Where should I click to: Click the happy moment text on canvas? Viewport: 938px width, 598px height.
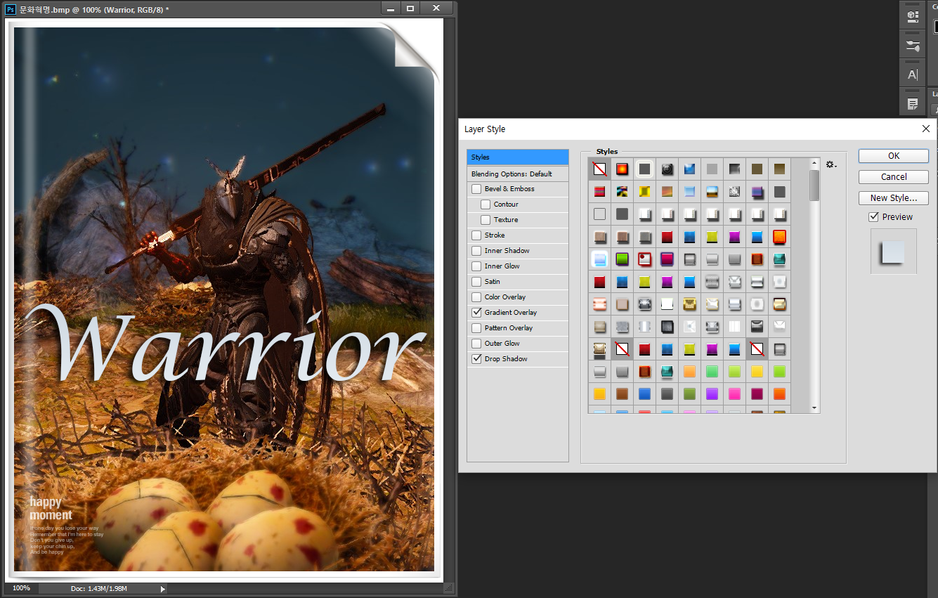coord(51,509)
